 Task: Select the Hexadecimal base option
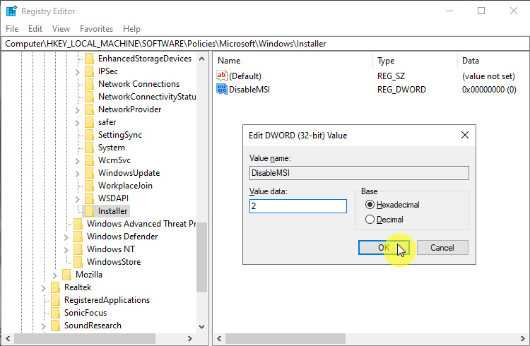tap(370, 205)
